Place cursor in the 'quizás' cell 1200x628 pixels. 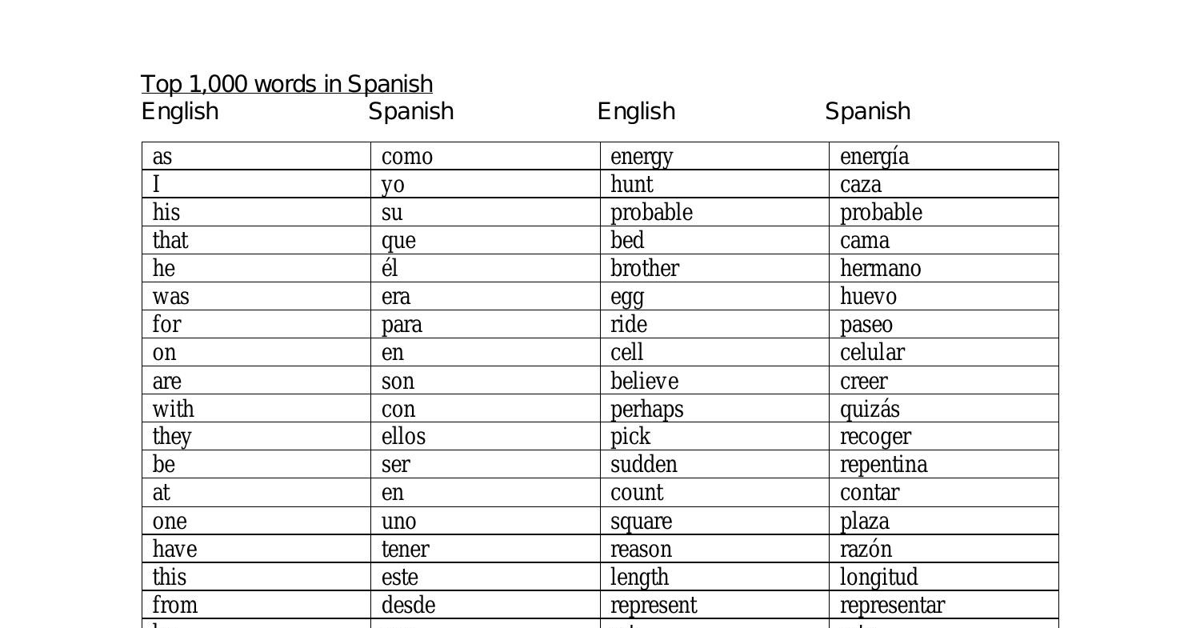870,410
